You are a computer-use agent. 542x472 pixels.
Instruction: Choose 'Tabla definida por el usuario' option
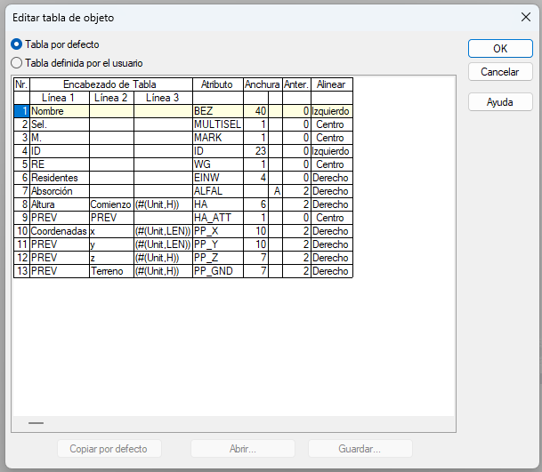[16, 63]
